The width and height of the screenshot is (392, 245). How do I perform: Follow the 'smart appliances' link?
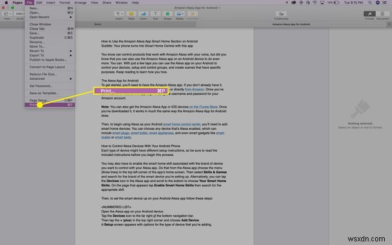[x=161, y=133]
